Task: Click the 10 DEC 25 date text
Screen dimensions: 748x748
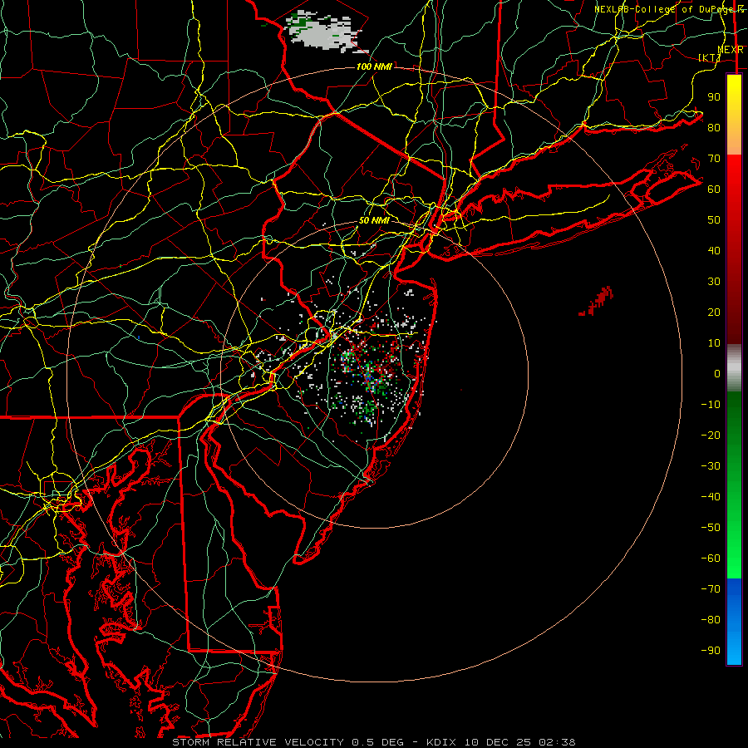Action: [498, 742]
